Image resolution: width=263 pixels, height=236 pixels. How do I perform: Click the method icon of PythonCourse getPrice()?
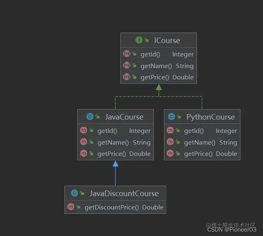170,153
